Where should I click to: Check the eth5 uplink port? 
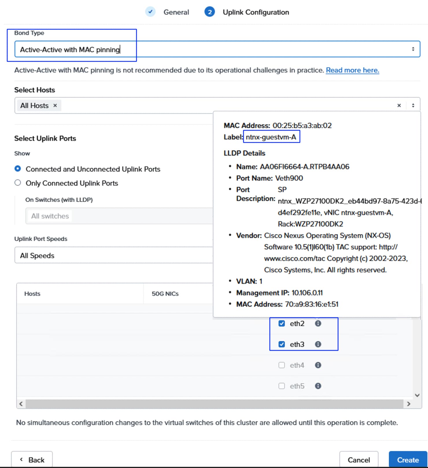pos(281,386)
